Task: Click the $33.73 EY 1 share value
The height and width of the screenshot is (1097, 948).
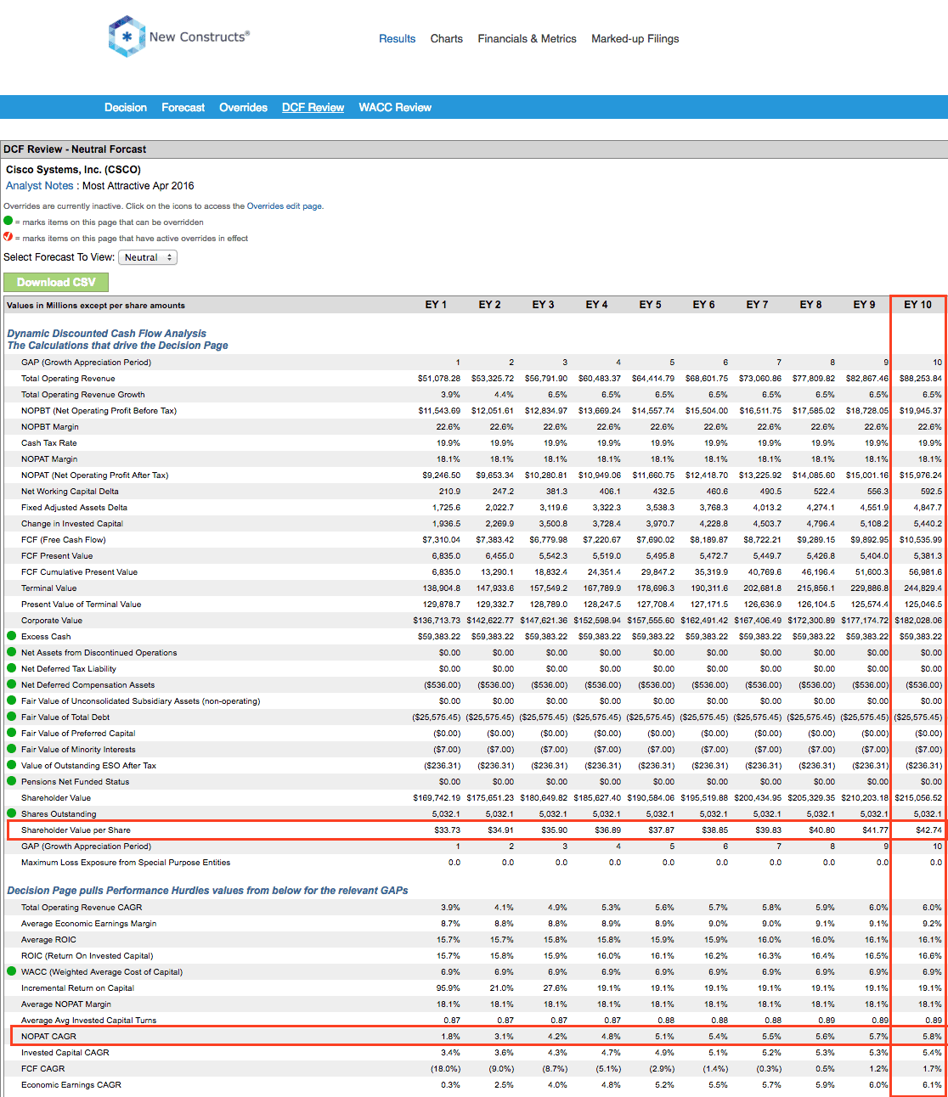Action: pos(447,830)
